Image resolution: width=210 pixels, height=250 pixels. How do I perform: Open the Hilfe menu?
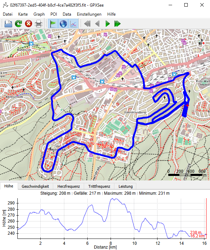tap(112, 14)
